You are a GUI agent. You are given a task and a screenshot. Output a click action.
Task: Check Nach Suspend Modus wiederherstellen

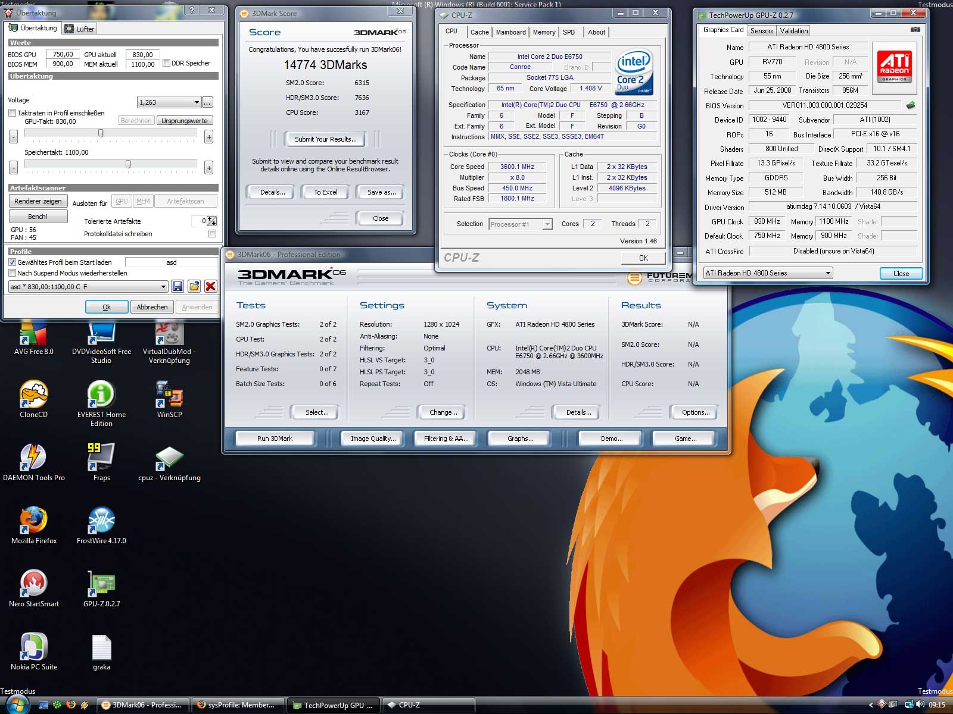[12, 273]
